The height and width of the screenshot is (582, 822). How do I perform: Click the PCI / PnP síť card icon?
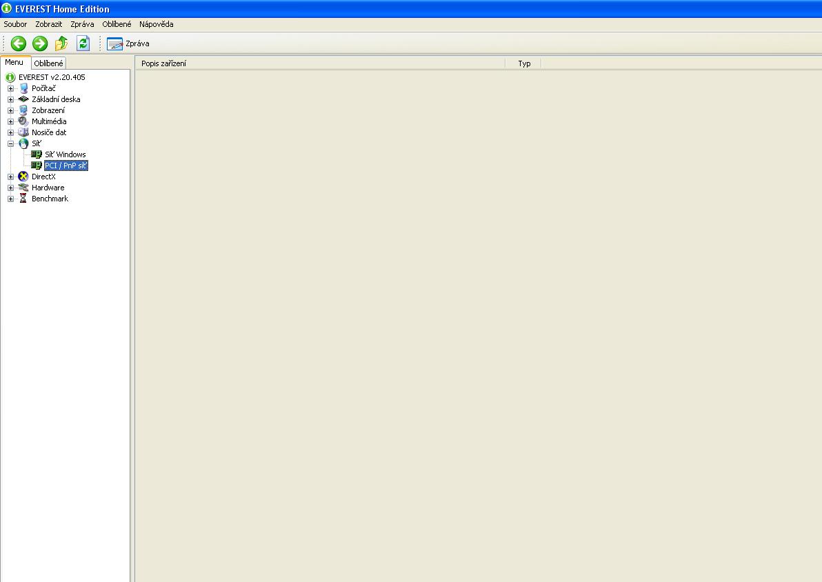36,165
